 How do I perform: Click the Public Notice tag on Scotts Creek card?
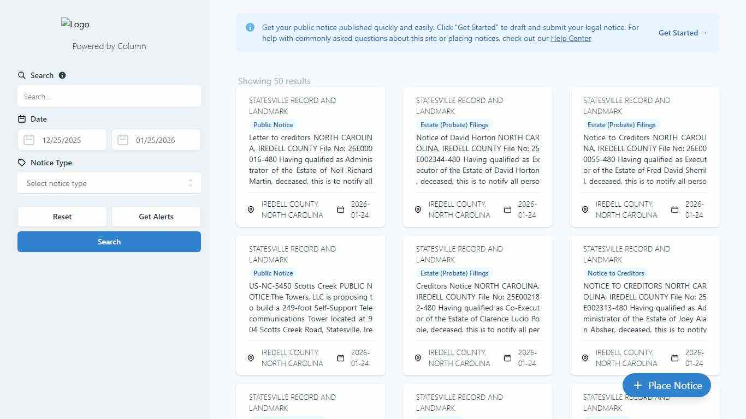tap(273, 273)
